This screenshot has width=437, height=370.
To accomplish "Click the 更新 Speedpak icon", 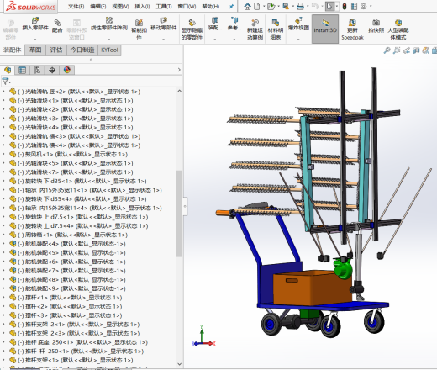I will click(352, 23).
